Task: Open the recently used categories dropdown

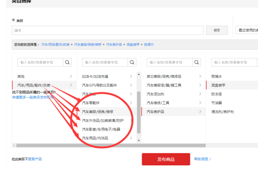Action: point(247,30)
